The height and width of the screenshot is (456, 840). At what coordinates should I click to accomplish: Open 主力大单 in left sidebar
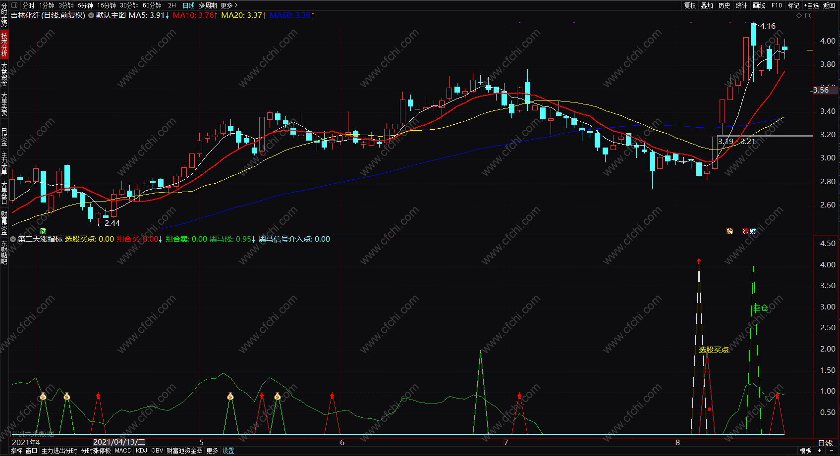4,164
